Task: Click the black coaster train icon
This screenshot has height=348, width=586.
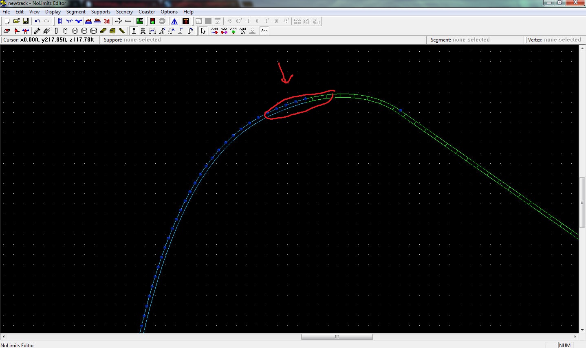Action: tap(186, 21)
